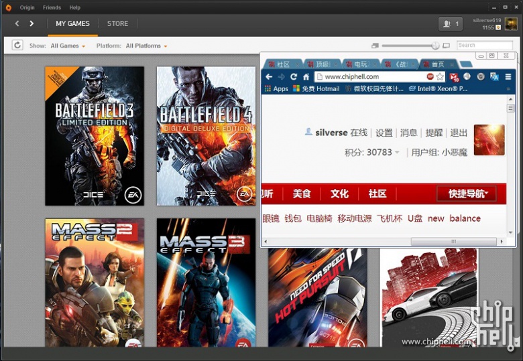Open the Friends menu

52,7
